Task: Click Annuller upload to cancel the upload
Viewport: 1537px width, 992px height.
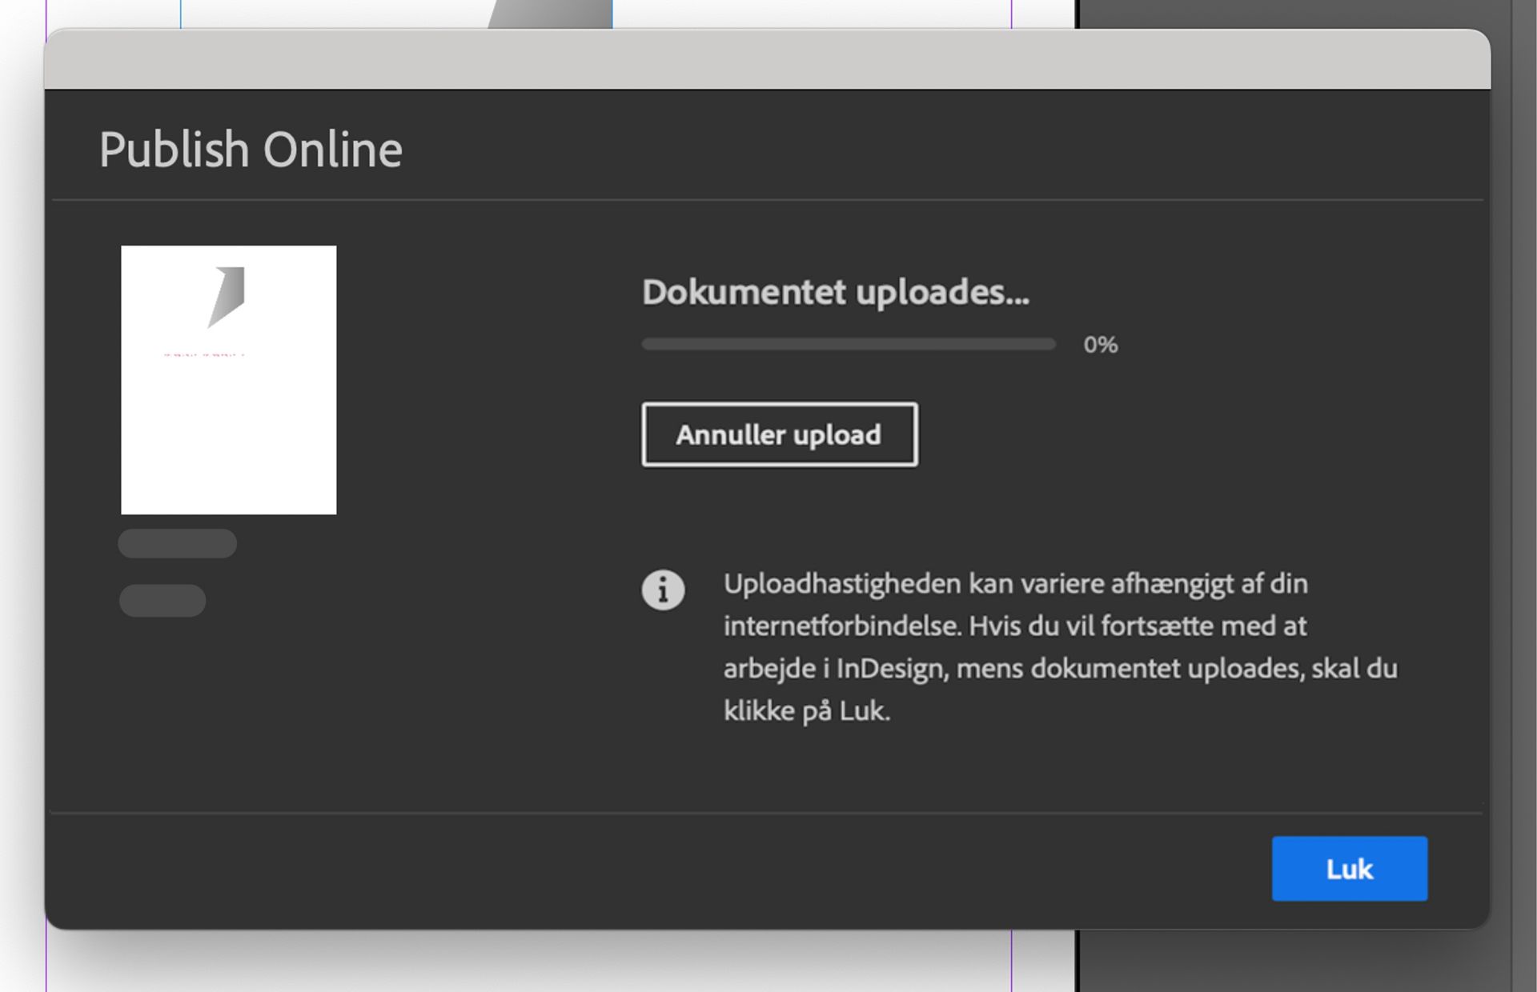Action: (779, 434)
